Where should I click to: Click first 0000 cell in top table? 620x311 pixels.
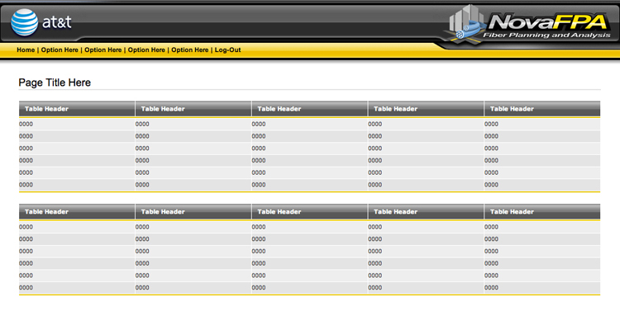coord(26,124)
